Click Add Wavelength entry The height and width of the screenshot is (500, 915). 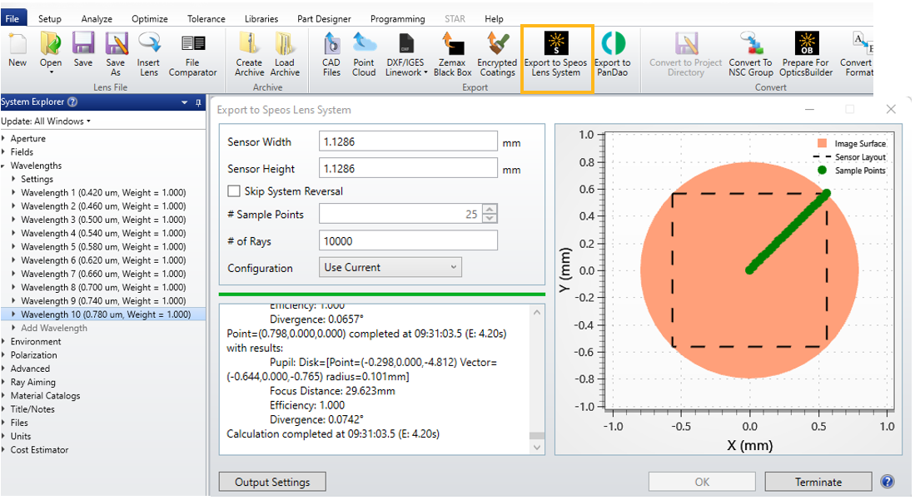coord(54,328)
